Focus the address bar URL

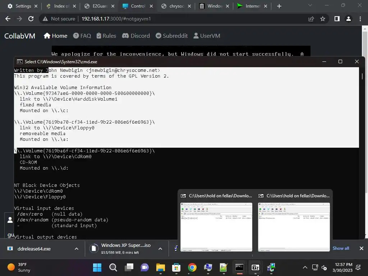116,19
